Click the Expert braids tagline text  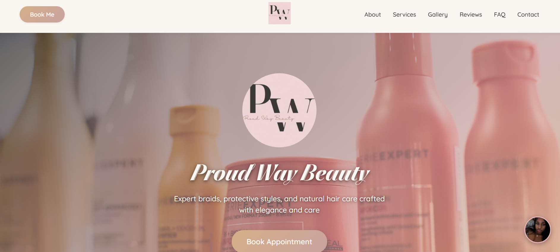279,204
